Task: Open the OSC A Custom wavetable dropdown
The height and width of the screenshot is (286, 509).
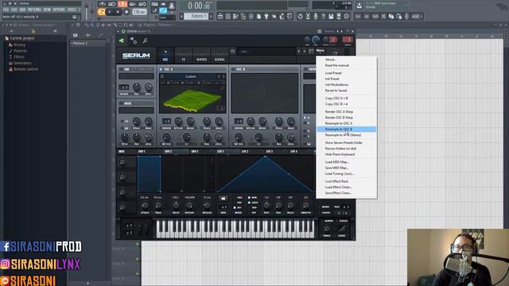Action: (x=191, y=76)
